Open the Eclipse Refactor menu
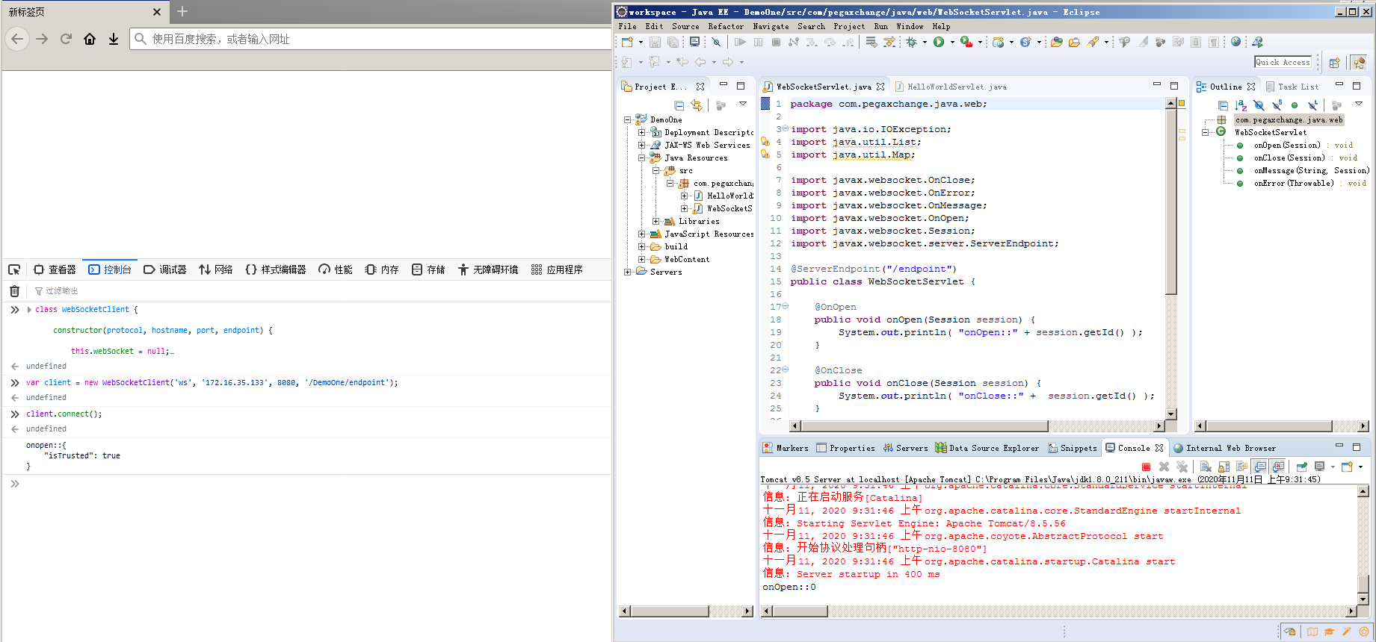Image resolution: width=1376 pixels, height=642 pixels. pos(726,26)
